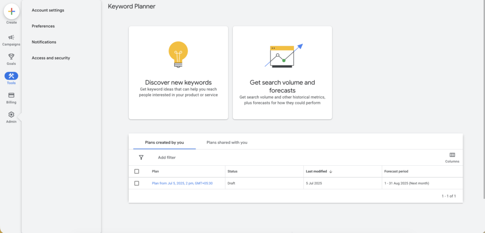Click Add filter field
The image size is (485, 233).
tap(167, 158)
